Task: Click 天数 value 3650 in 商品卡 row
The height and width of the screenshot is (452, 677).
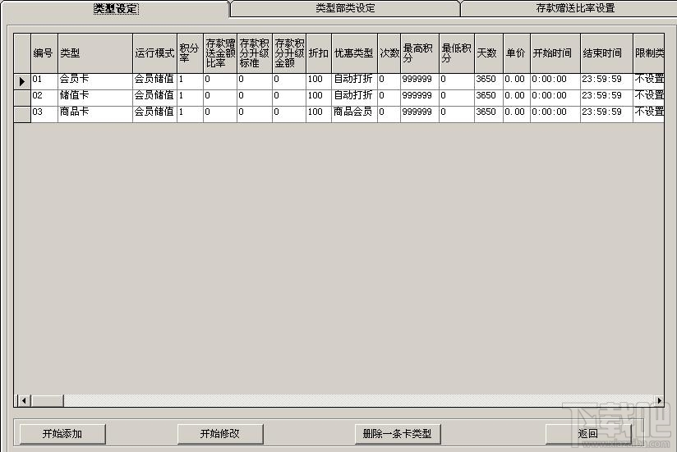Action: pyautogui.click(x=488, y=112)
